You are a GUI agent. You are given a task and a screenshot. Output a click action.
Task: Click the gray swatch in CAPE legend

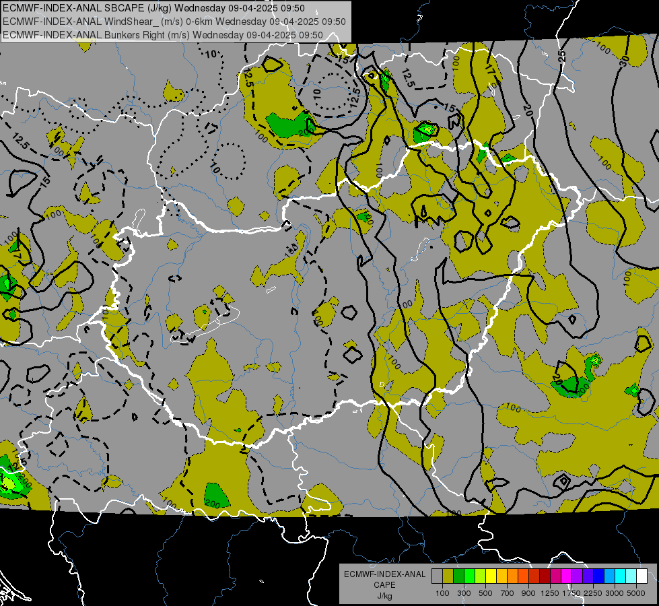pos(438,576)
